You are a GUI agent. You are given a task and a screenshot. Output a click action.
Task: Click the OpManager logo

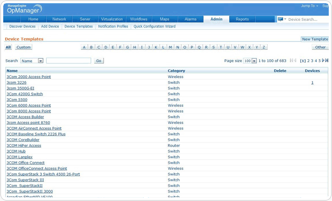pos(25,9)
